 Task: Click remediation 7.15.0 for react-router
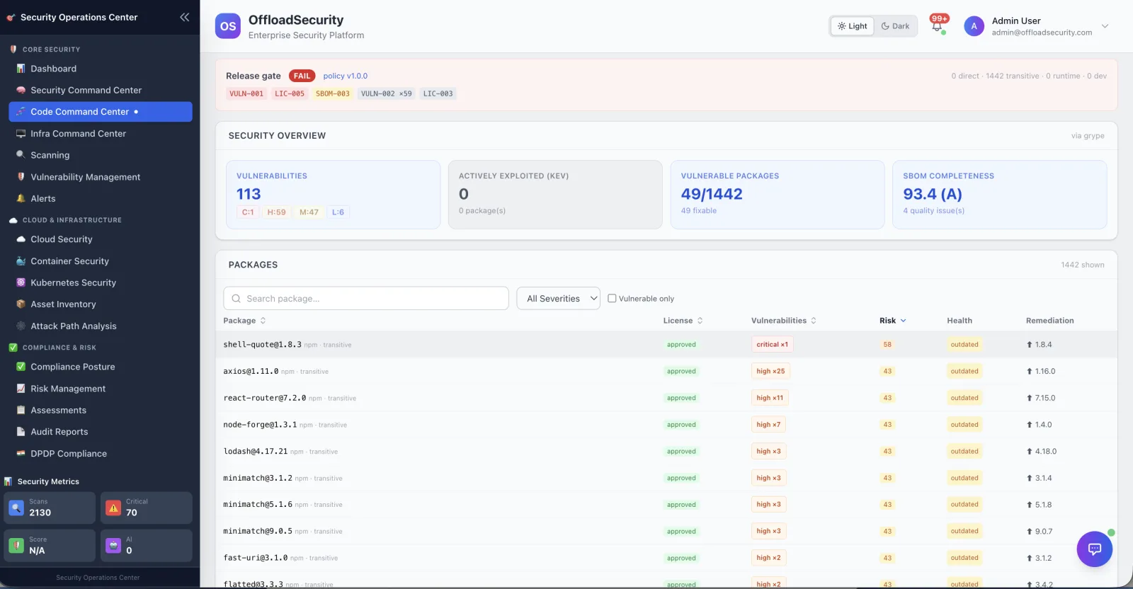point(1041,398)
